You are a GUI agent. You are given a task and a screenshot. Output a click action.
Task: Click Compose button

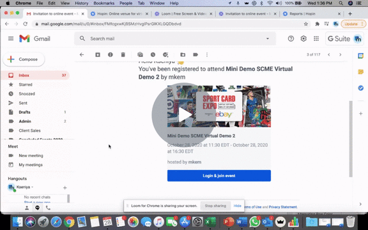(x=24, y=59)
